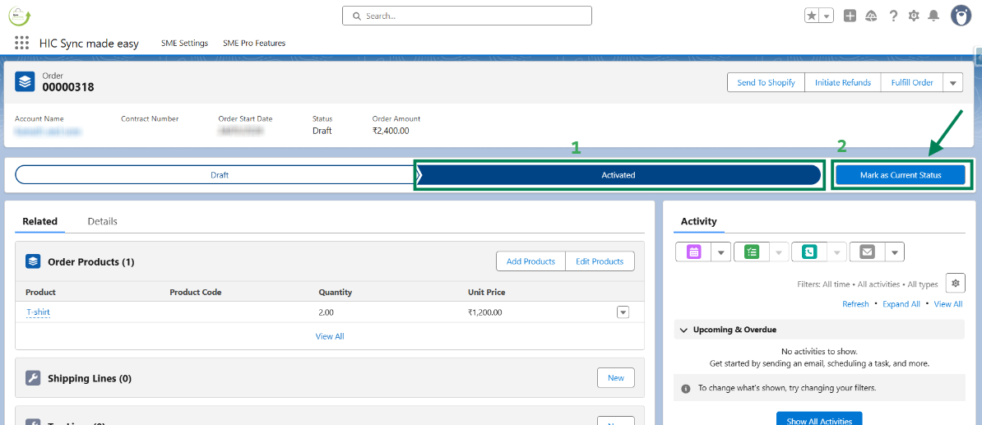Open dropdown next to Log a Call icon

coord(836,252)
